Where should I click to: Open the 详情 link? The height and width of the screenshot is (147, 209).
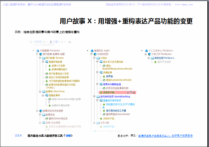(68, 136)
